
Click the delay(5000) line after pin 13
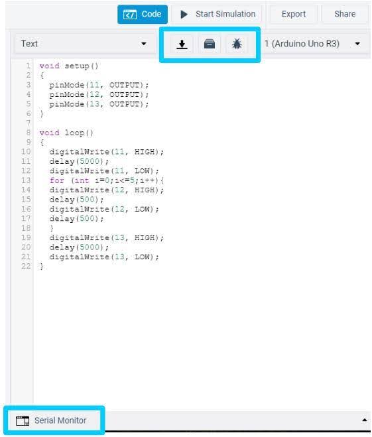pyautogui.click(x=79, y=247)
